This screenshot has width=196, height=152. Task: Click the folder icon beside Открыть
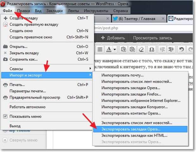click(x=5, y=47)
